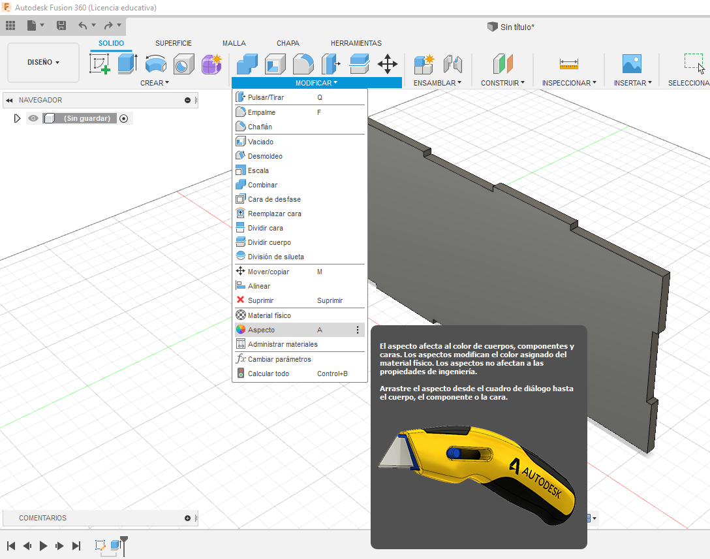The width and height of the screenshot is (710, 559).
Task: Open the data panel grid icon
Action: click(10, 26)
